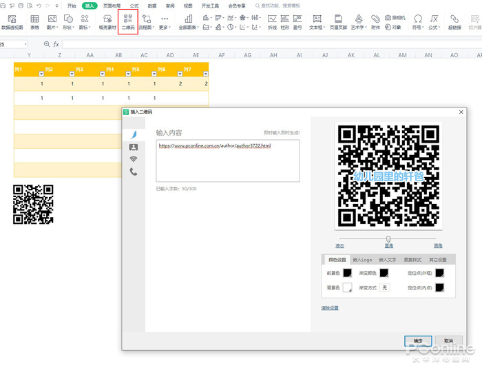Image resolution: width=482 pixels, height=368 pixels.
Task: Choose the 圆角 rounded style link
Action: (x=438, y=246)
